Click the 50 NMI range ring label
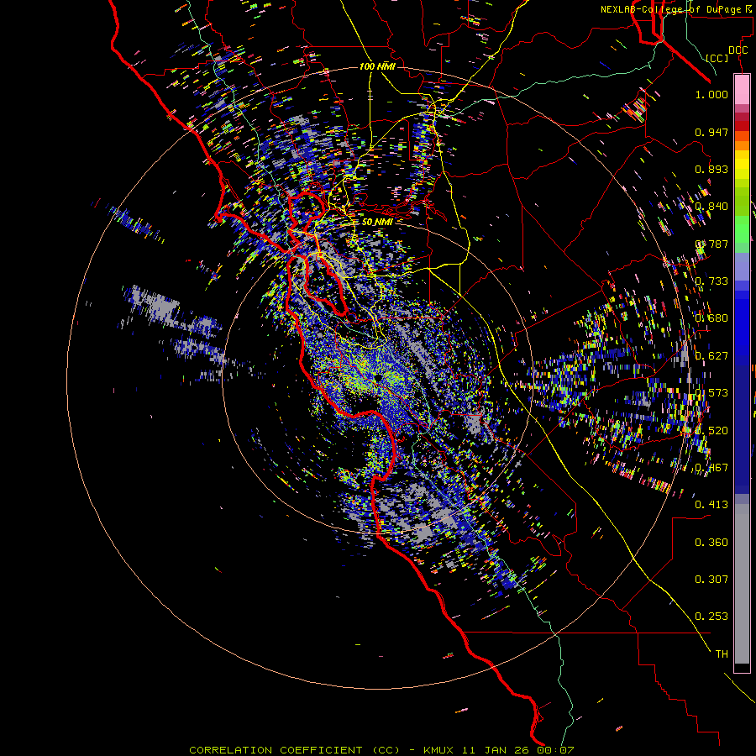Image resolution: width=756 pixels, height=756 pixels. click(x=377, y=222)
